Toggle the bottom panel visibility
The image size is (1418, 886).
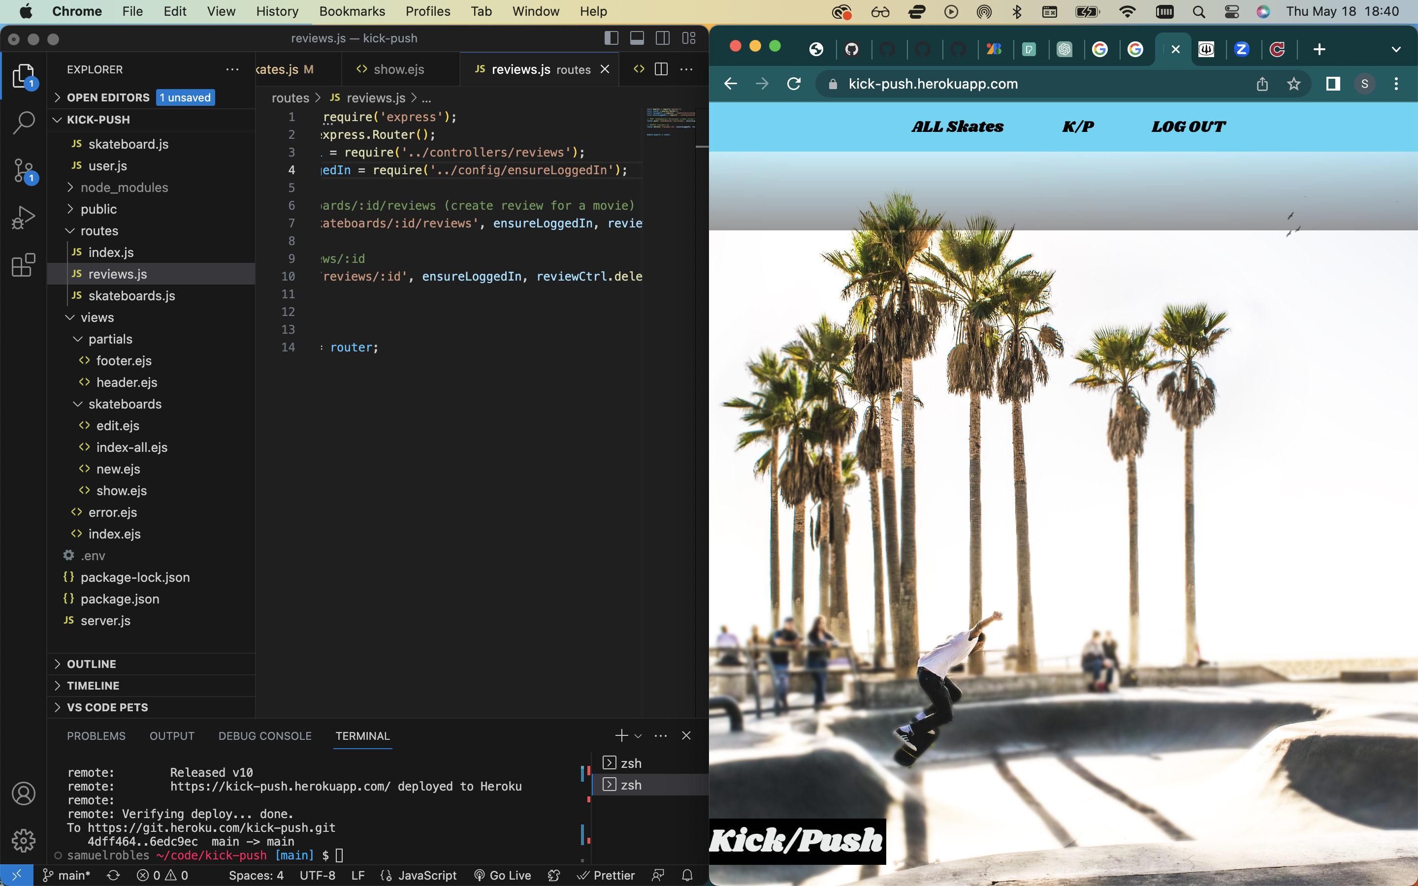point(637,38)
